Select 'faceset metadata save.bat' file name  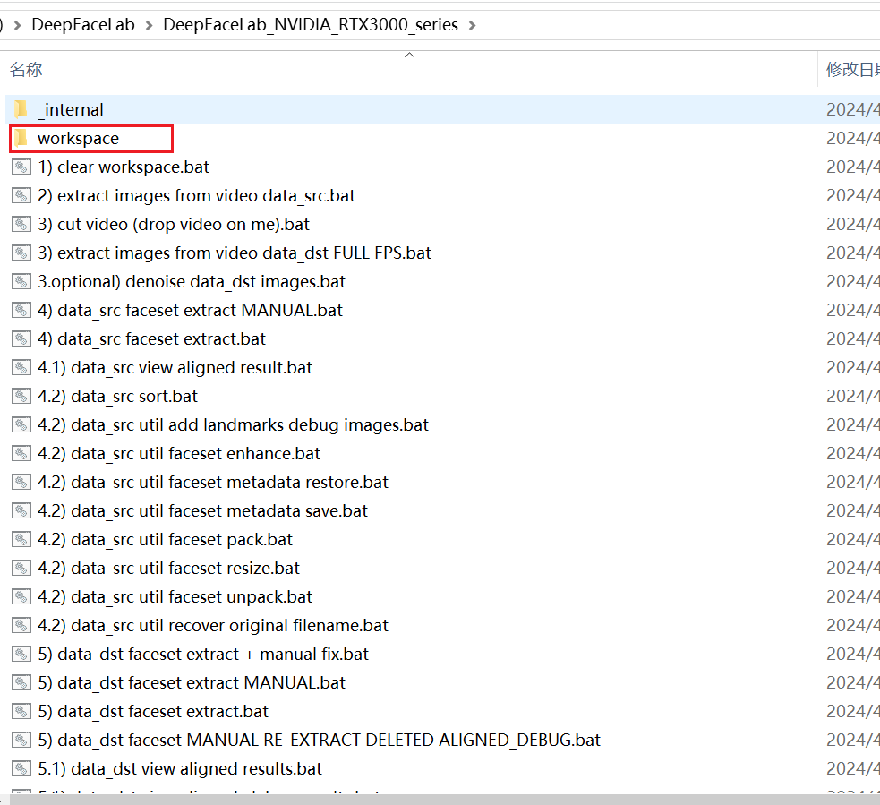point(202,510)
